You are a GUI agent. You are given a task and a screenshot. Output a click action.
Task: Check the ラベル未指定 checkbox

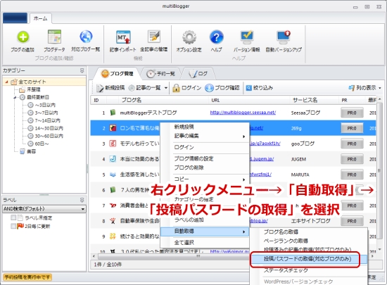13,217
